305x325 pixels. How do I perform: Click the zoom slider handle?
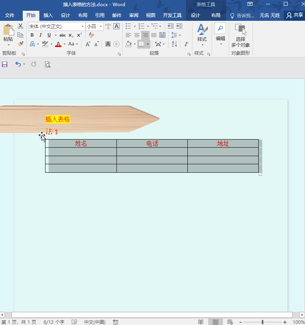[263, 322]
